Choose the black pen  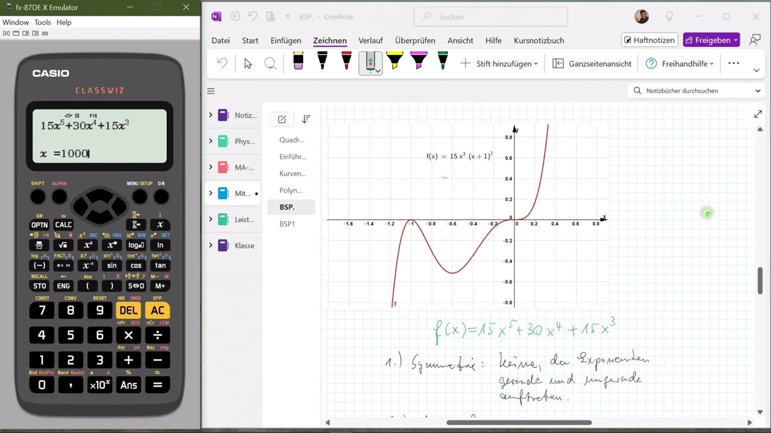tap(322, 61)
